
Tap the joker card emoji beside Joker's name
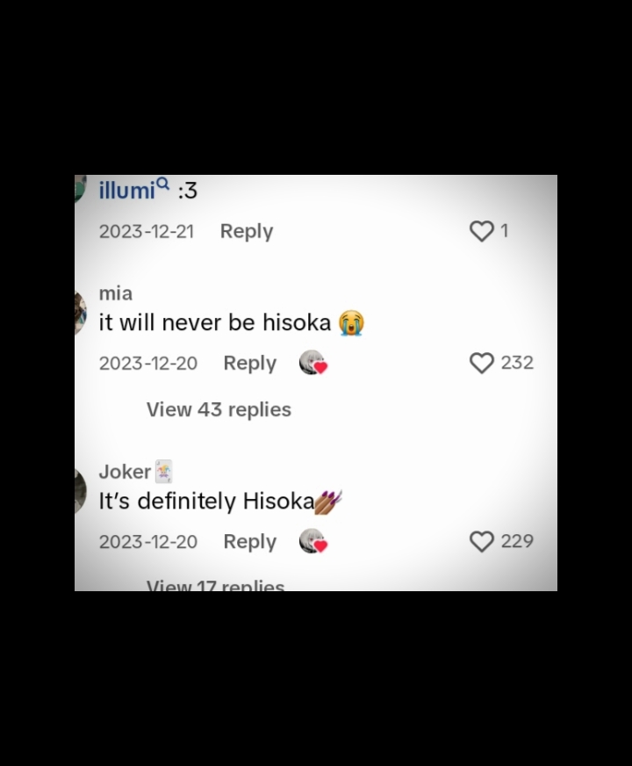point(163,472)
